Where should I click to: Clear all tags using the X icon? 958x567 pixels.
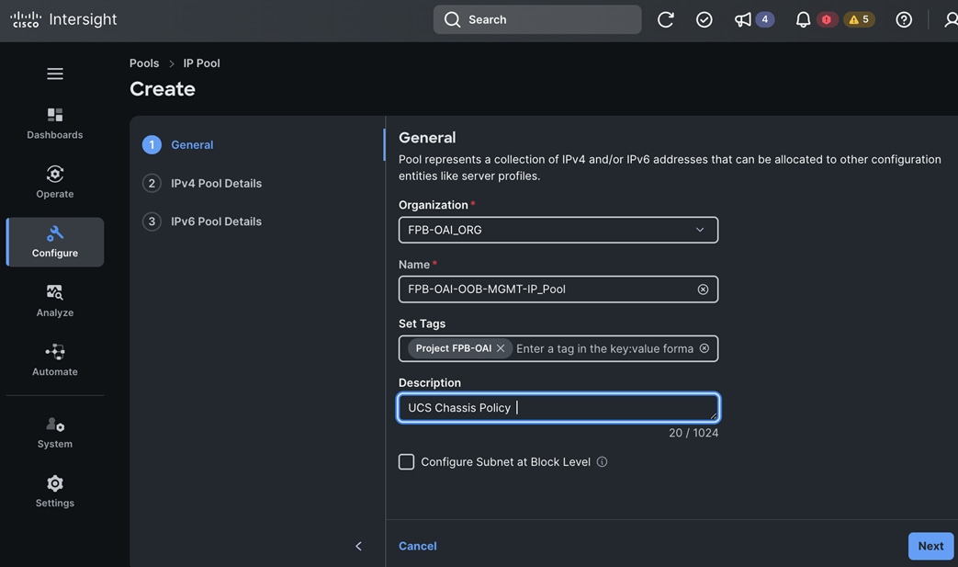coord(704,348)
